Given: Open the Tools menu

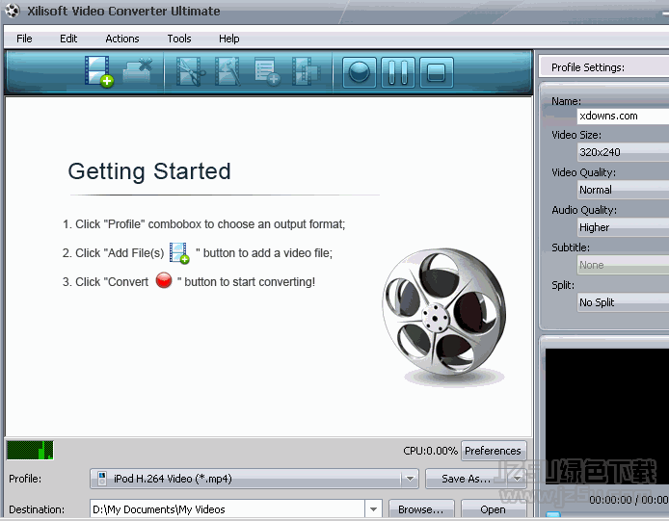Looking at the screenshot, I should coord(178,39).
